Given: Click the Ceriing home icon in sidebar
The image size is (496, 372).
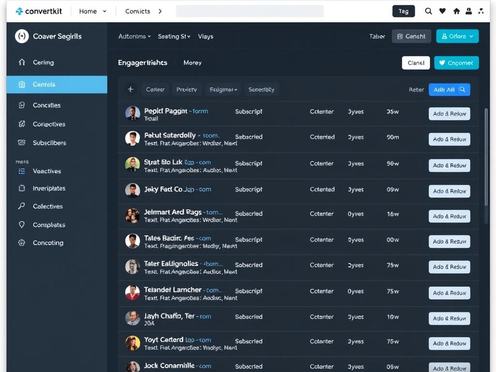Looking at the screenshot, I should 21,62.
